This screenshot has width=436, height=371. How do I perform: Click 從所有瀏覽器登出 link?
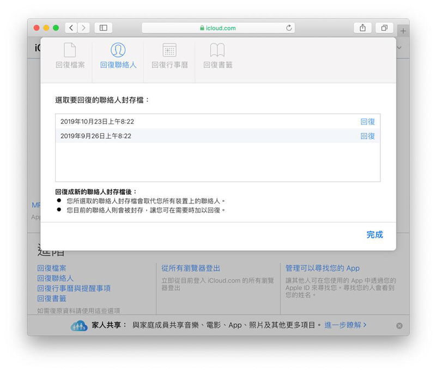(191, 268)
